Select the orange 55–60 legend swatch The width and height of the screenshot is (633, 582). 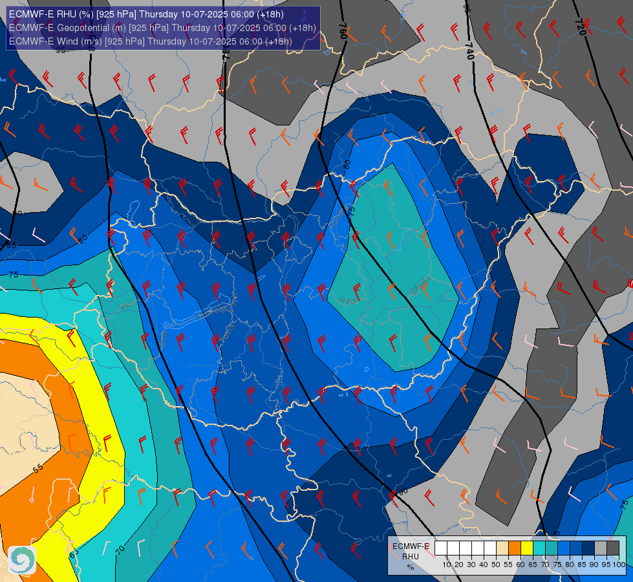(x=514, y=548)
